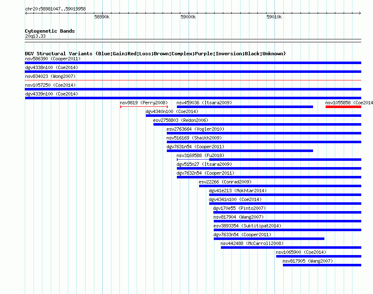Select the nsv1055858 (Coe2014) label
This screenshot has height=294, width=373.
(349, 103)
